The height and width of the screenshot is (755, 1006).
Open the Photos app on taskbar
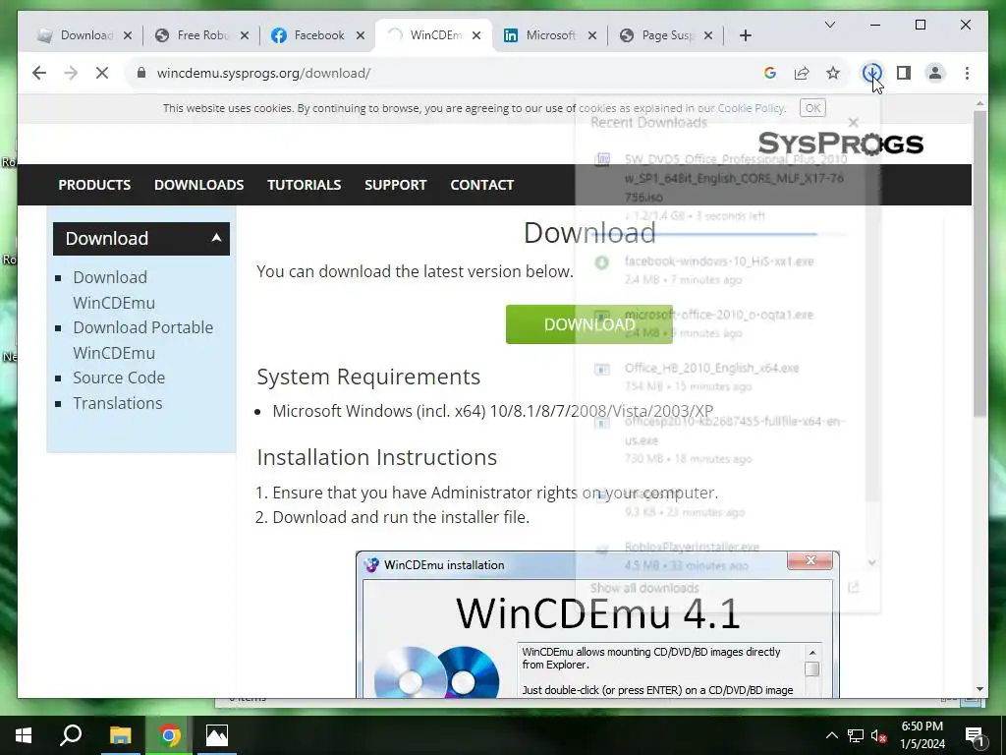tap(217, 735)
